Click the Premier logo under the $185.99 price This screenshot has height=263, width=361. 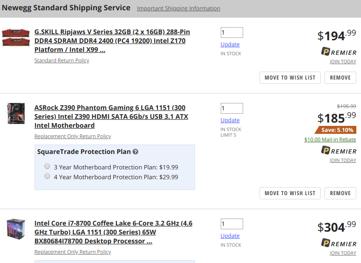pos(339,151)
